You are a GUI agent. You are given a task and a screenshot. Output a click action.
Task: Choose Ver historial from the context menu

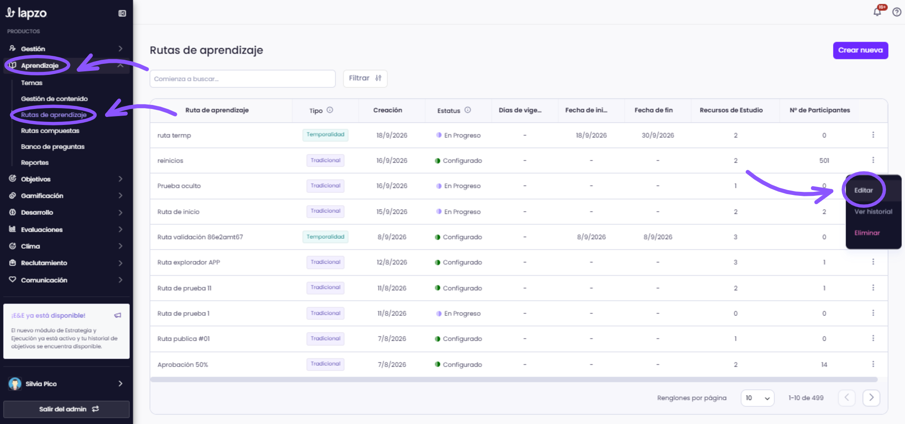click(873, 211)
